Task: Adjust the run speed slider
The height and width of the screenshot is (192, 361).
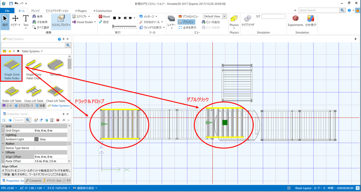Action: [124, 27]
